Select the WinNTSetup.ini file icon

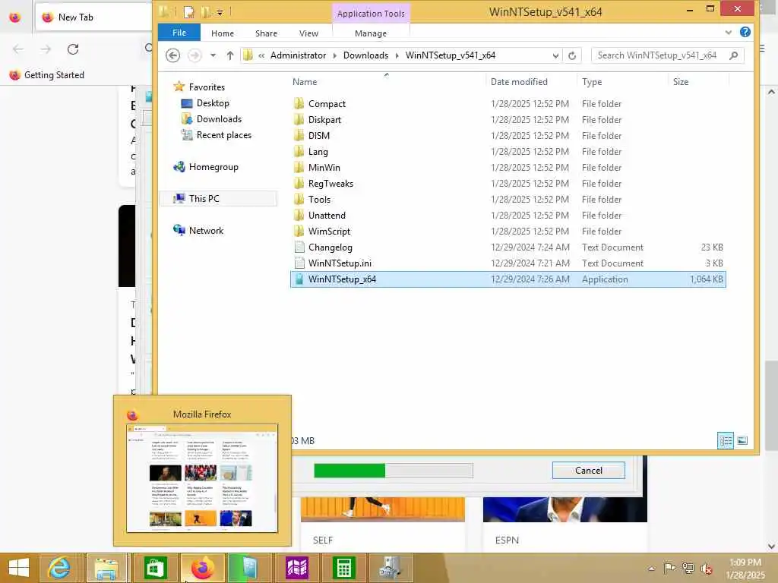[x=299, y=263]
